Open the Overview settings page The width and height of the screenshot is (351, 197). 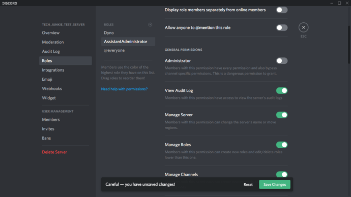click(65, 33)
